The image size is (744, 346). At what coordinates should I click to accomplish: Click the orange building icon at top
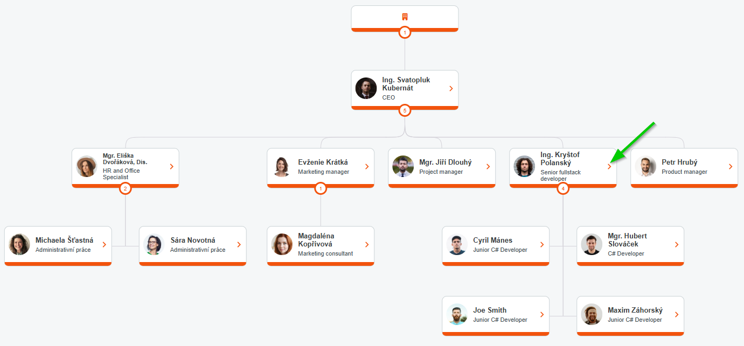click(x=405, y=17)
